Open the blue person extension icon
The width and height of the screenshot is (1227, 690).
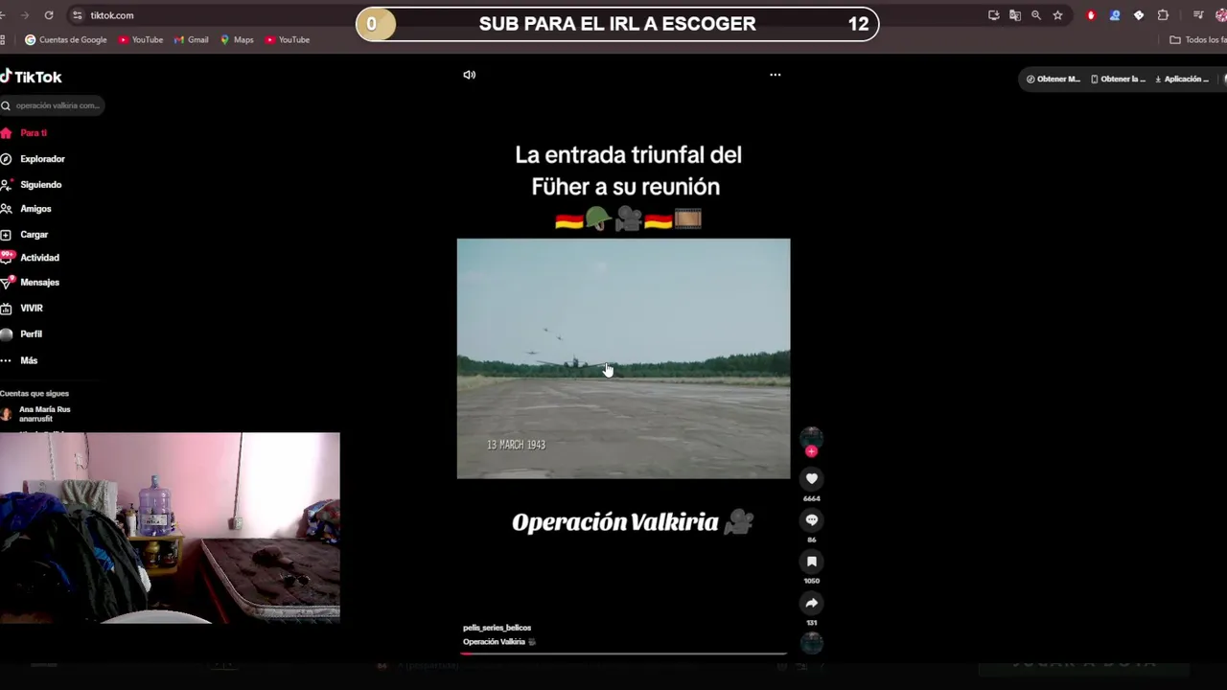pyautogui.click(x=1115, y=15)
